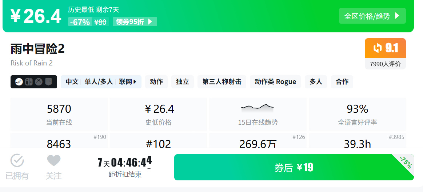The height and width of the screenshot is (192, 423).
Task: Click the #102 ranking value
Action: (158, 144)
